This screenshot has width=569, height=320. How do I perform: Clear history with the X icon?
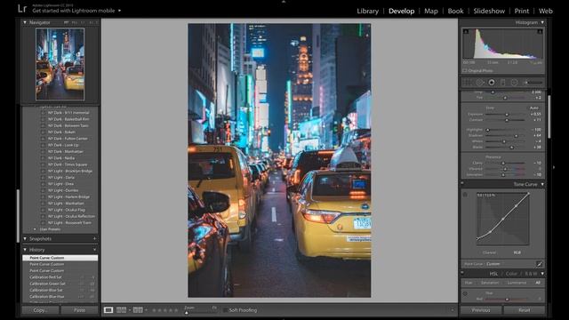tap(94, 250)
